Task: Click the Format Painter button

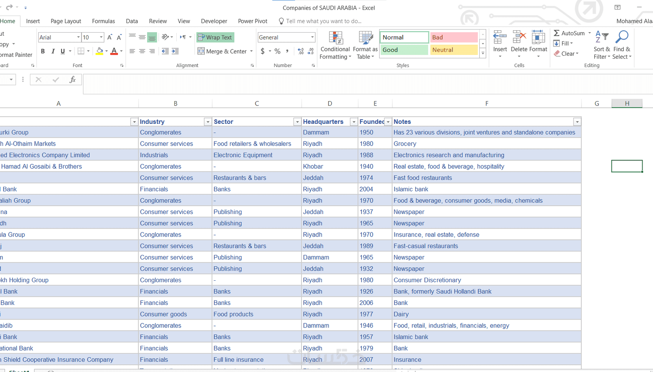Action: click(x=16, y=55)
